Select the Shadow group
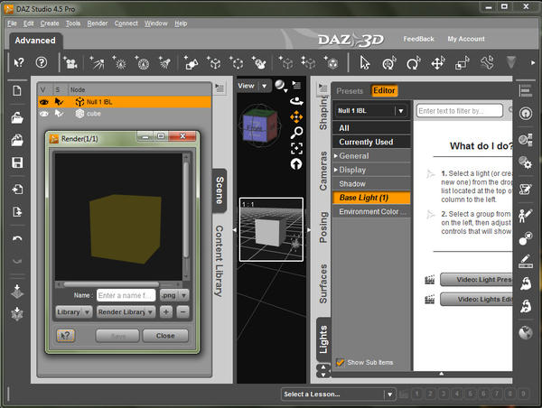Screen dimensions: 542x408 tap(371, 184)
